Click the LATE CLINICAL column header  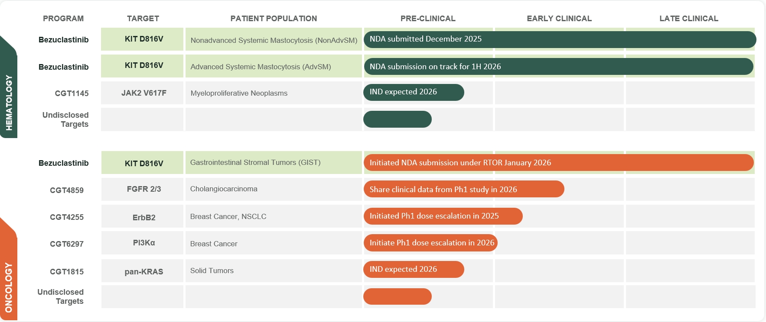pyautogui.click(x=688, y=19)
